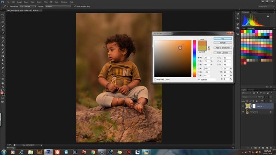Open the Filter menu
Image resolution: width=276 pixels, height=155 pixels.
point(46,2)
